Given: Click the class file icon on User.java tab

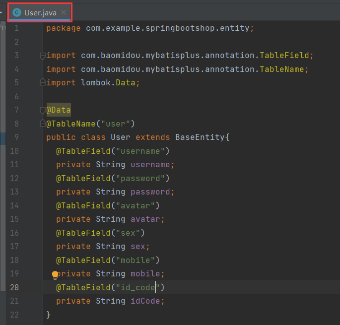Looking at the screenshot, I should [x=17, y=12].
